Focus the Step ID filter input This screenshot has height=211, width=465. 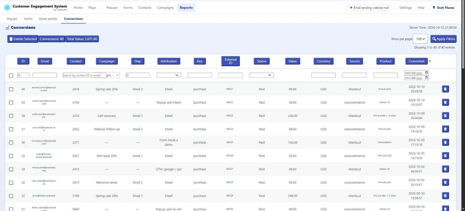click(138, 75)
